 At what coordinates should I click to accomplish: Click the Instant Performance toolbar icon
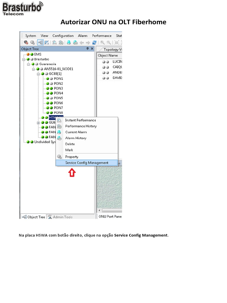point(54,42)
